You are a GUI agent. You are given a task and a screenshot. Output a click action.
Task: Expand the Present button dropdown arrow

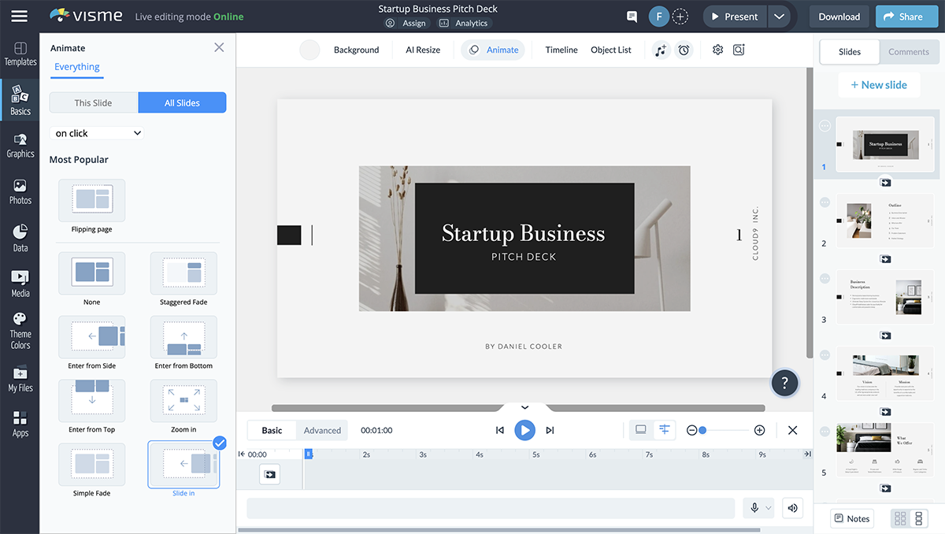pyautogui.click(x=779, y=16)
